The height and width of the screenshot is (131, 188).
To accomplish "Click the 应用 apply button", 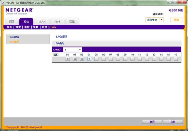I will (173, 122).
